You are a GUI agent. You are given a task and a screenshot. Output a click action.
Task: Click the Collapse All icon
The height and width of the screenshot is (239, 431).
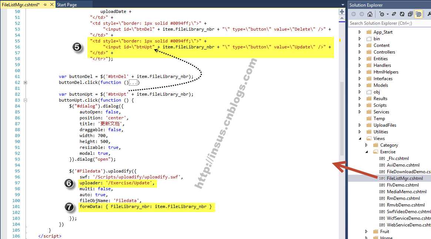[410, 14]
